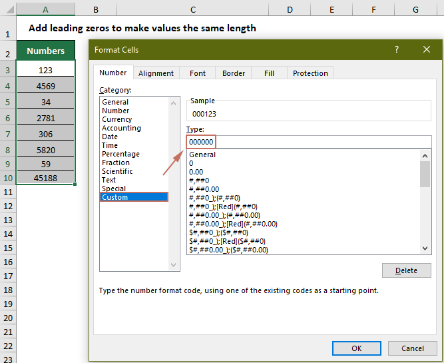Open the Font tab

pos(197,73)
